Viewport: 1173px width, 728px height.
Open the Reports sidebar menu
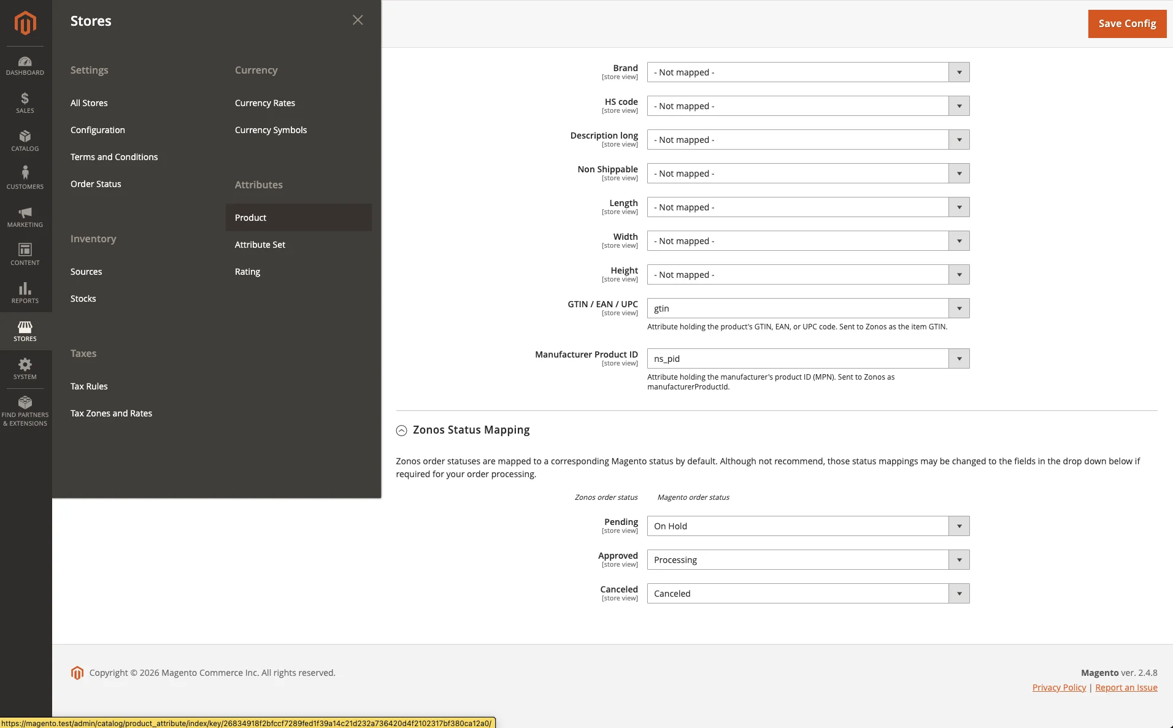pyautogui.click(x=25, y=293)
